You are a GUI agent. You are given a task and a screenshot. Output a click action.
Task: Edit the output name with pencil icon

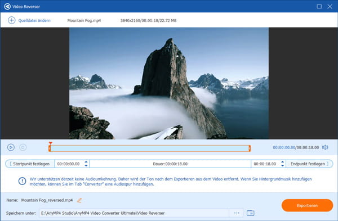tap(79, 200)
